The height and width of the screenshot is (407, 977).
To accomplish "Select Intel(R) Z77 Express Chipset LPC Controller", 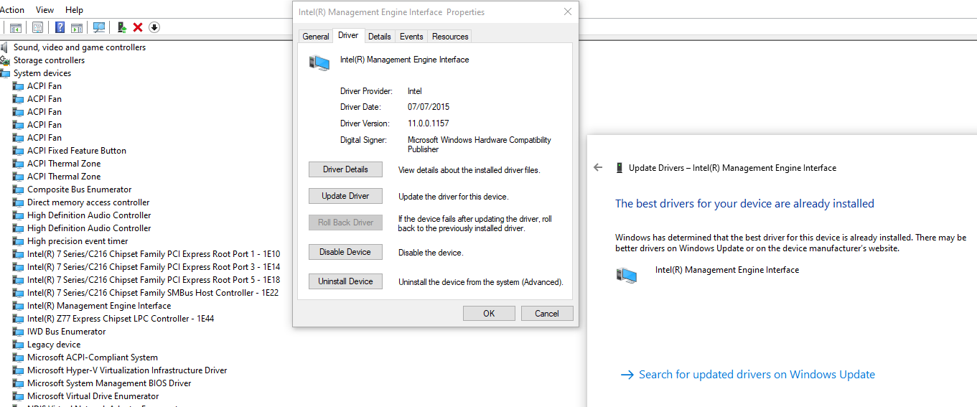I will (121, 319).
